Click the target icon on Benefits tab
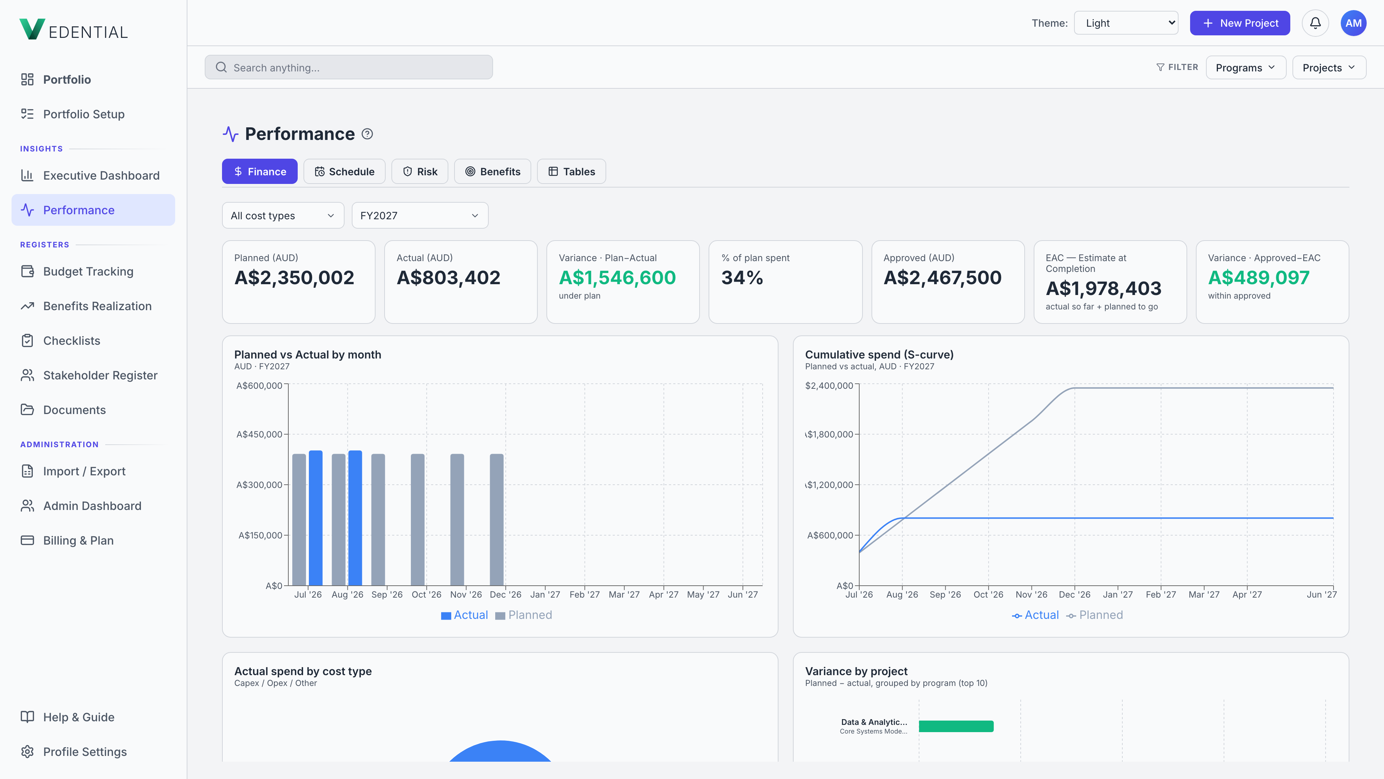The height and width of the screenshot is (779, 1384). pos(470,172)
